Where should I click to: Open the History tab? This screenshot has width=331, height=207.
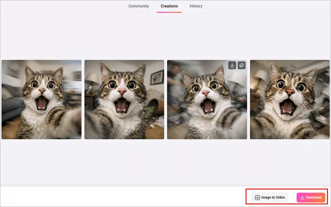pyautogui.click(x=196, y=6)
